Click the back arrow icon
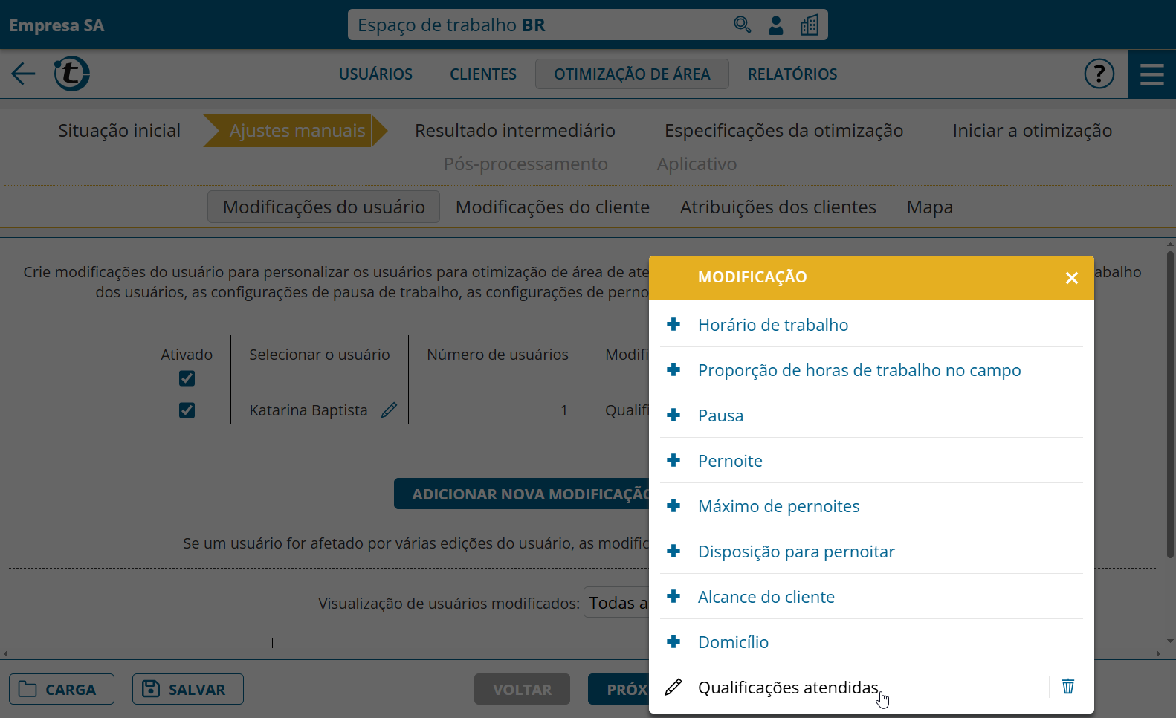 coord(23,74)
